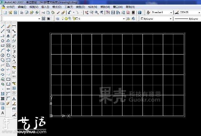Open the ByLayer linetype dropdown
Screen dimensions: 201x136
[x=188, y=19]
